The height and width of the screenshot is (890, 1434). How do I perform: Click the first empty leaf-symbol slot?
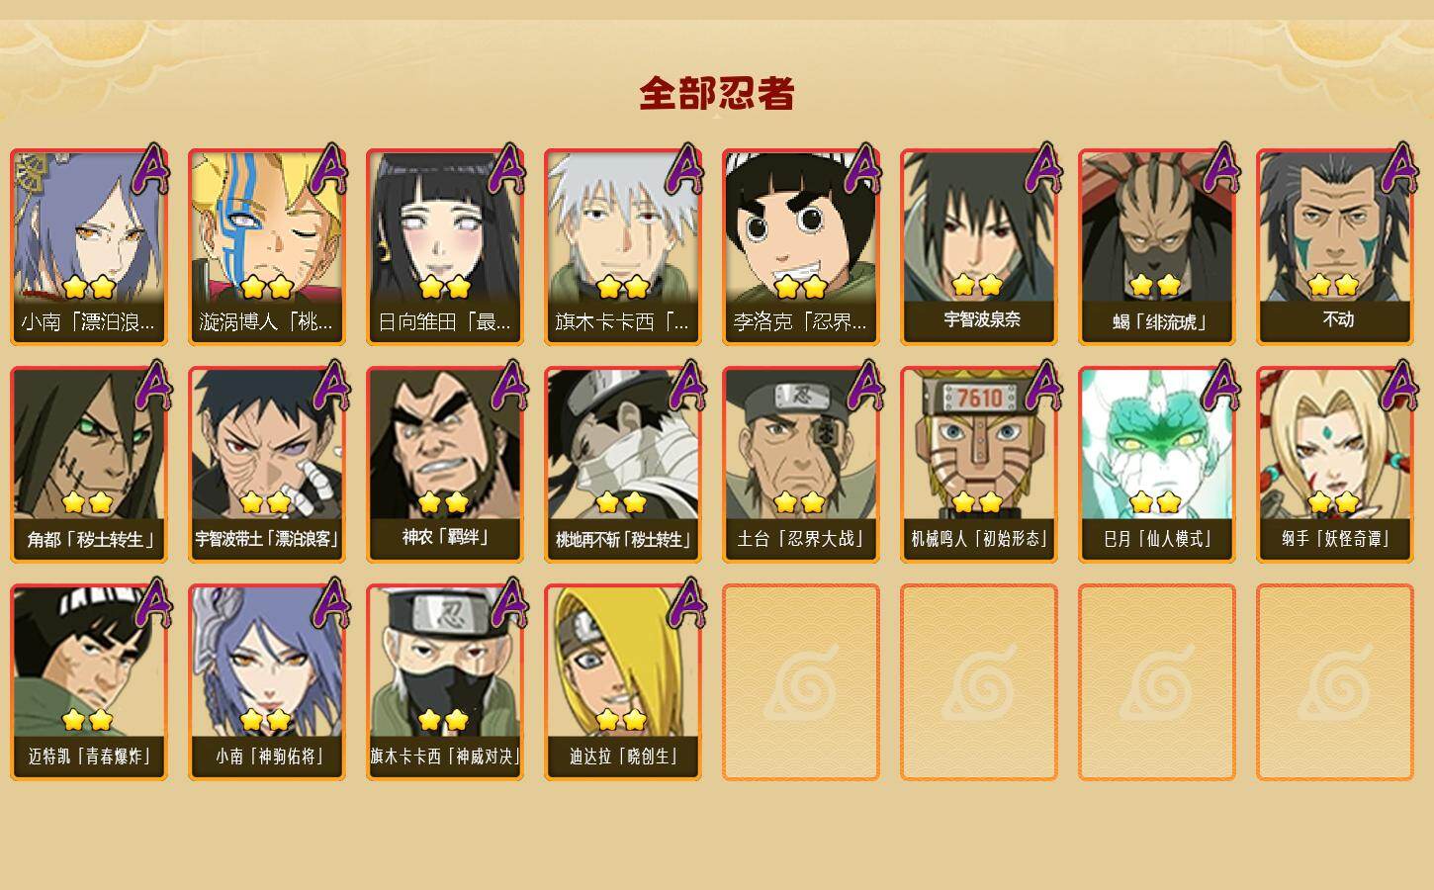(801, 682)
